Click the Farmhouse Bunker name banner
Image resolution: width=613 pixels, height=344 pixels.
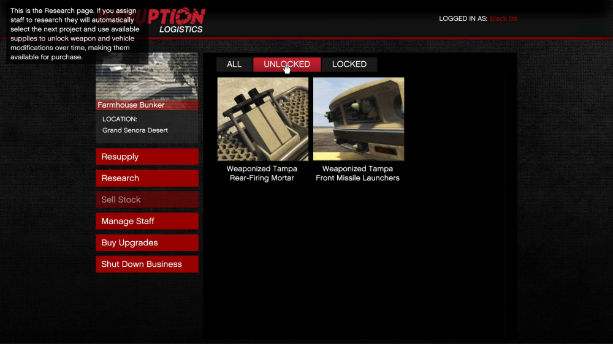147,105
